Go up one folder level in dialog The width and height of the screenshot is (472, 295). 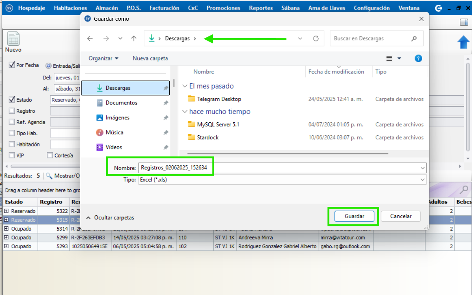[x=134, y=39]
